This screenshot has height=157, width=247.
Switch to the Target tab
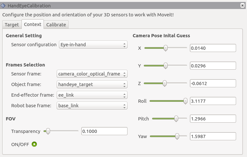(x=12, y=25)
